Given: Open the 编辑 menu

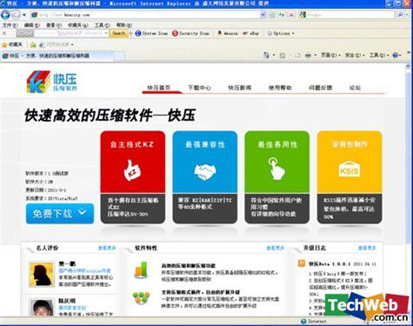Looking at the screenshot, I should (32, 25).
